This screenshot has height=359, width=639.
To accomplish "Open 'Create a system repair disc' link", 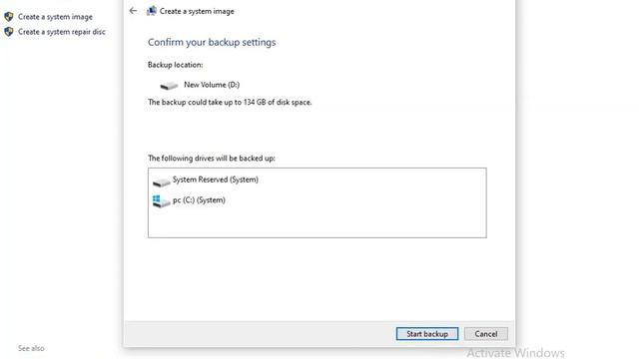I will click(62, 32).
